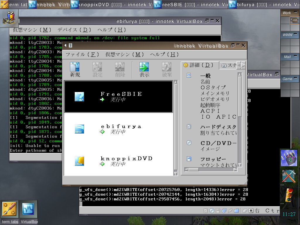Click the keyboard capture arrow indicator
Screen dimensions: 300x225
(251, 211)
